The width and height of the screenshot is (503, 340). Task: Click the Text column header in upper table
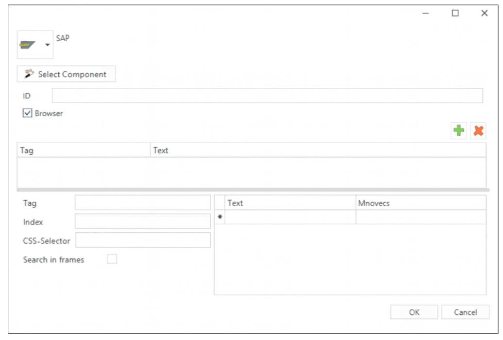pyautogui.click(x=318, y=150)
